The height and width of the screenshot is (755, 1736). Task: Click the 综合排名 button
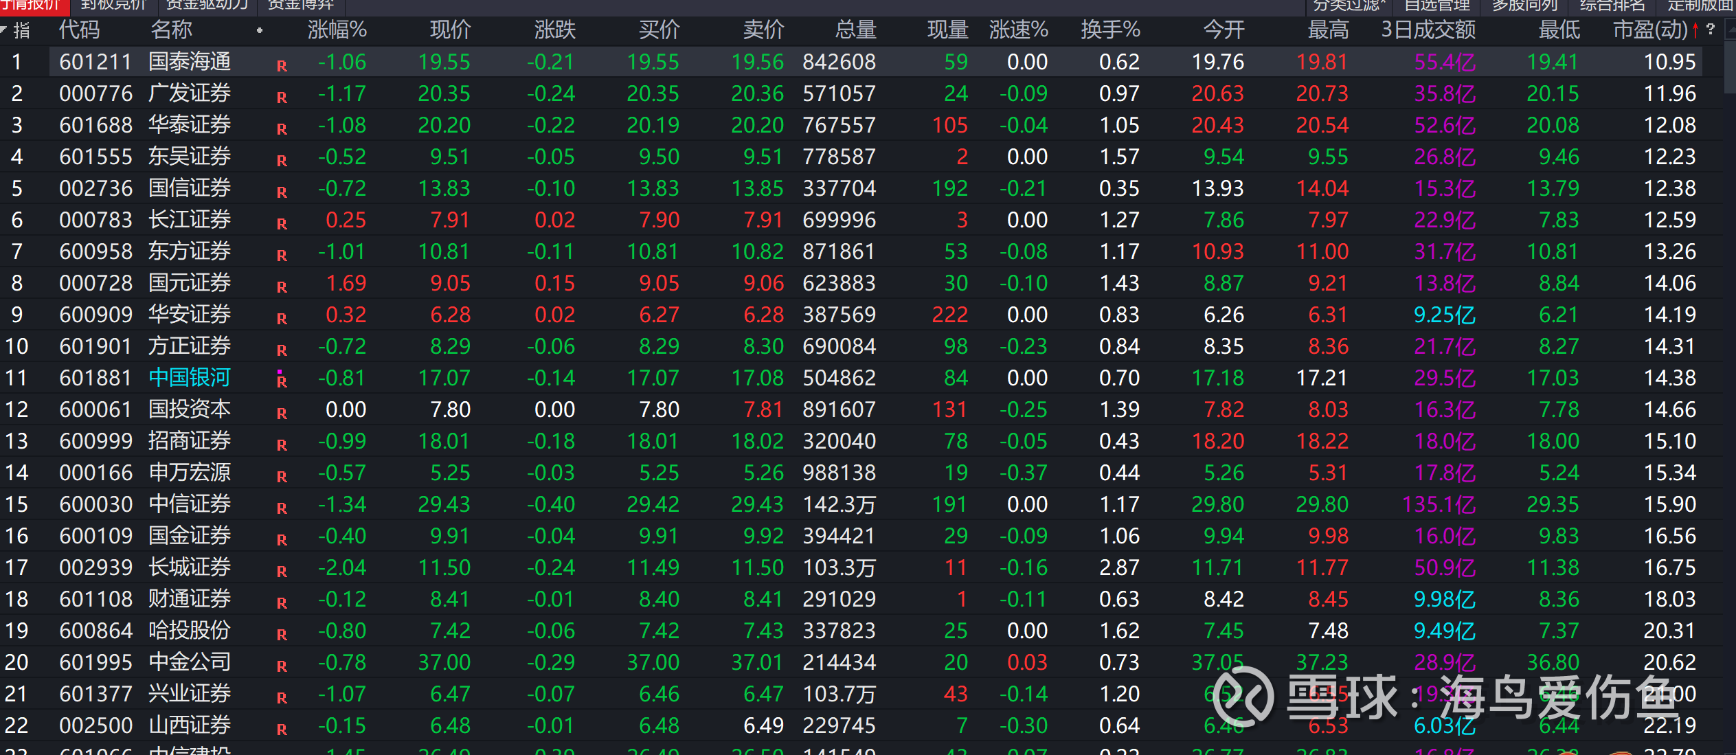tap(1612, 5)
